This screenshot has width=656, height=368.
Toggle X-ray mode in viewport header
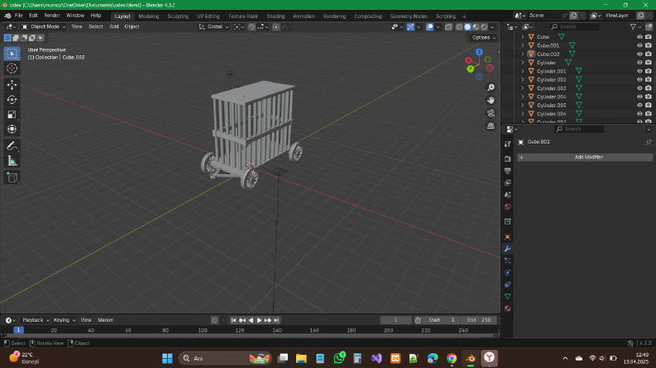[448, 26]
